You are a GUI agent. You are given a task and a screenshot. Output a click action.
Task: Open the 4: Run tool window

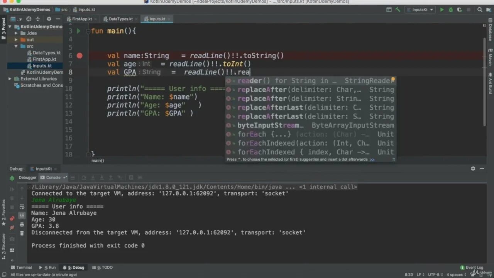[x=47, y=267]
